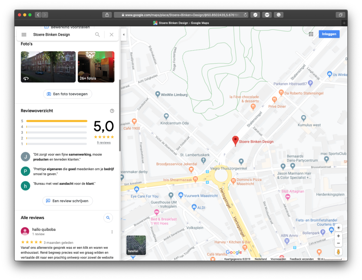Go back with browser back arrow
This screenshot has width=362, height=280.
38,15
